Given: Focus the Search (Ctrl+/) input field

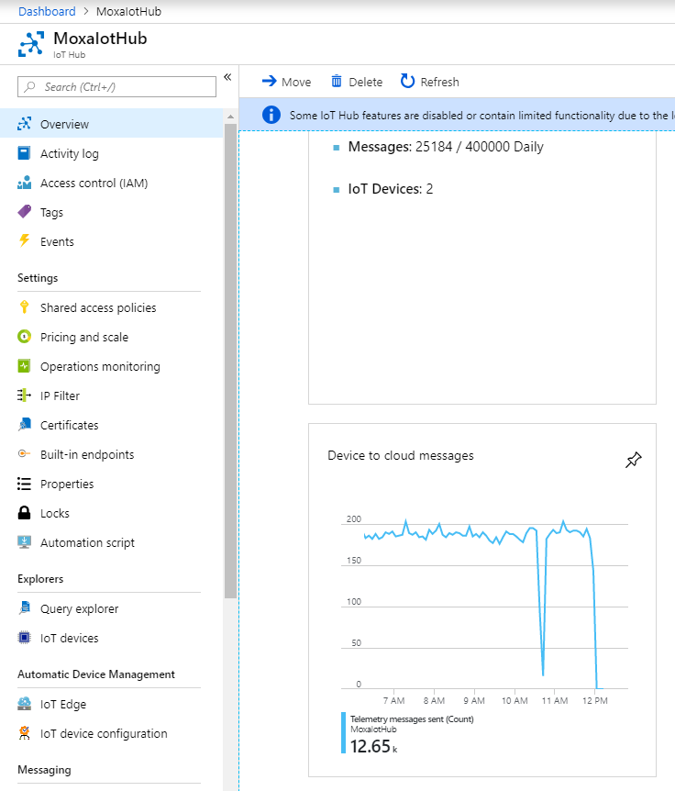Looking at the screenshot, I should coord(117,87).
